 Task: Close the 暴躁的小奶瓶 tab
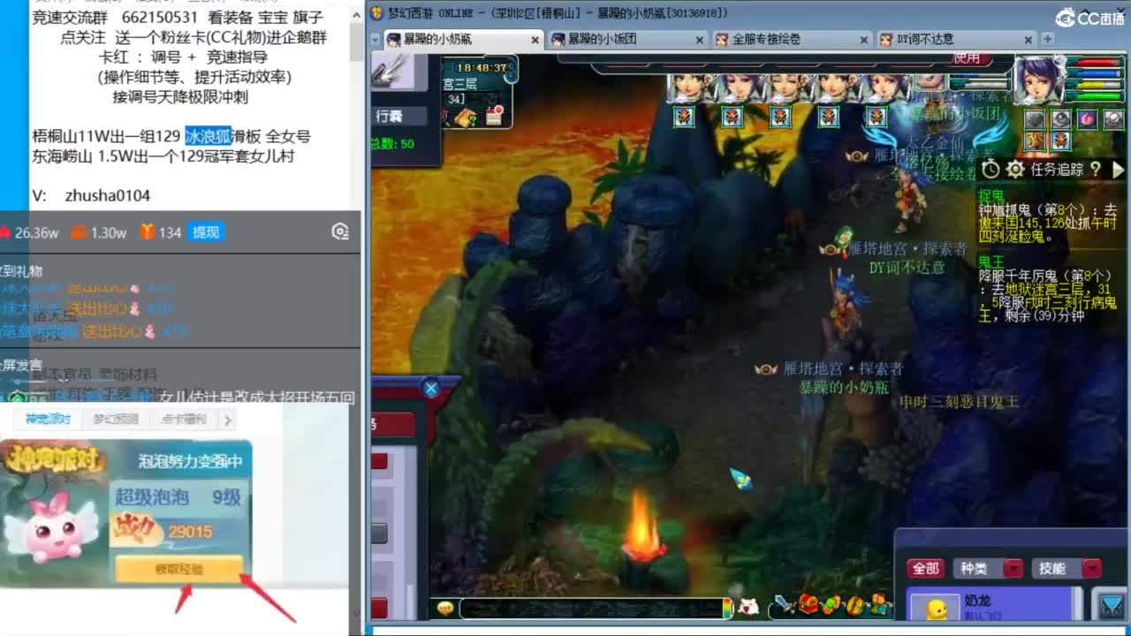(535, 40)
